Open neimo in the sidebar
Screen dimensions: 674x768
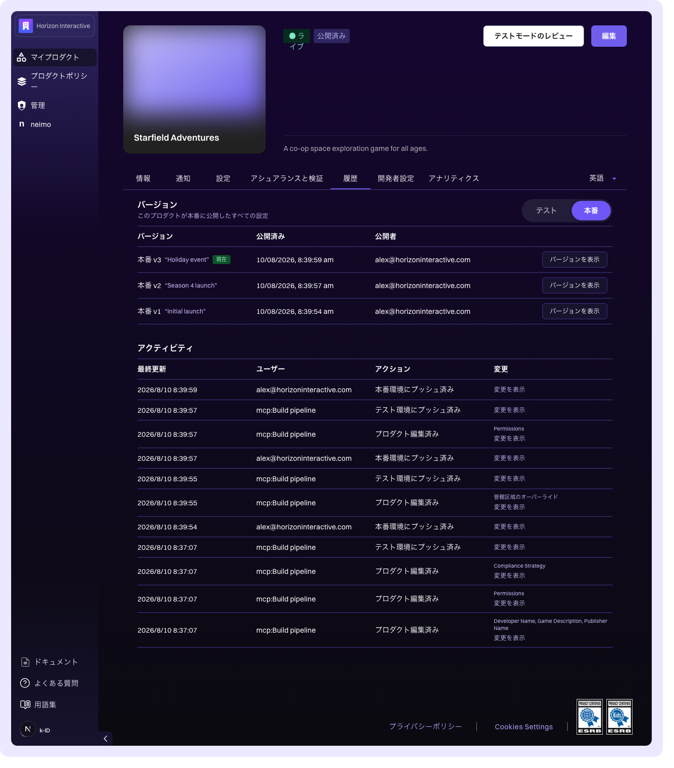pos(55,124)
